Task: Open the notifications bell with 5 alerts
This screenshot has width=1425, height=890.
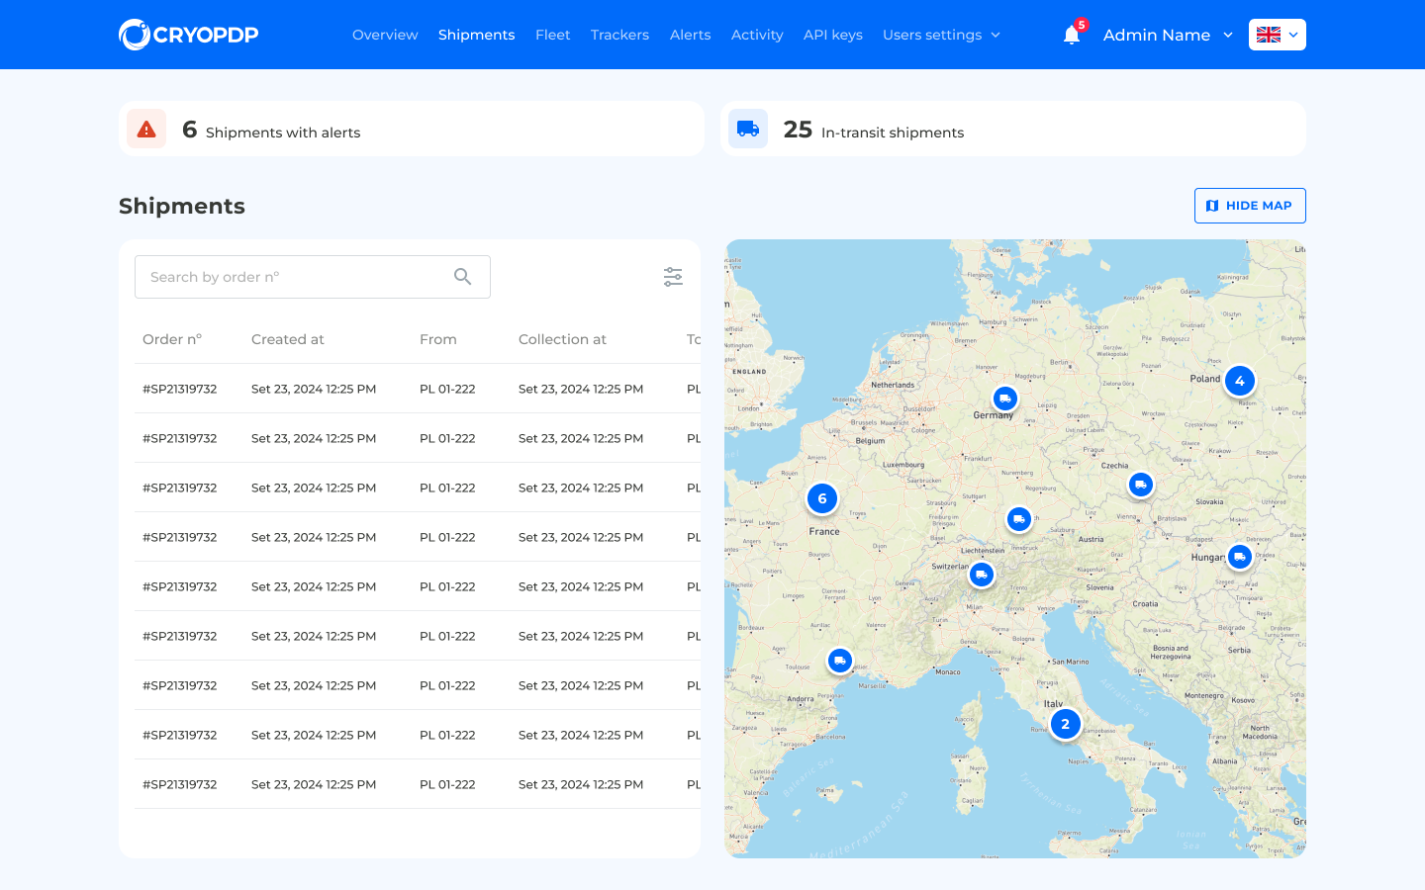Action: (x=1072, y=35)
